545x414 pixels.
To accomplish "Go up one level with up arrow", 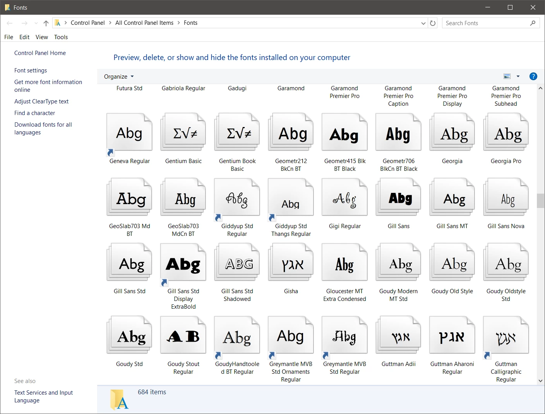I will point(46,23).
